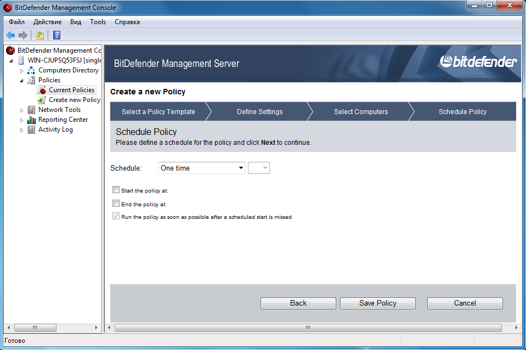
Task: Go to the Select Computers step
Action: click(x=361, y=112)
